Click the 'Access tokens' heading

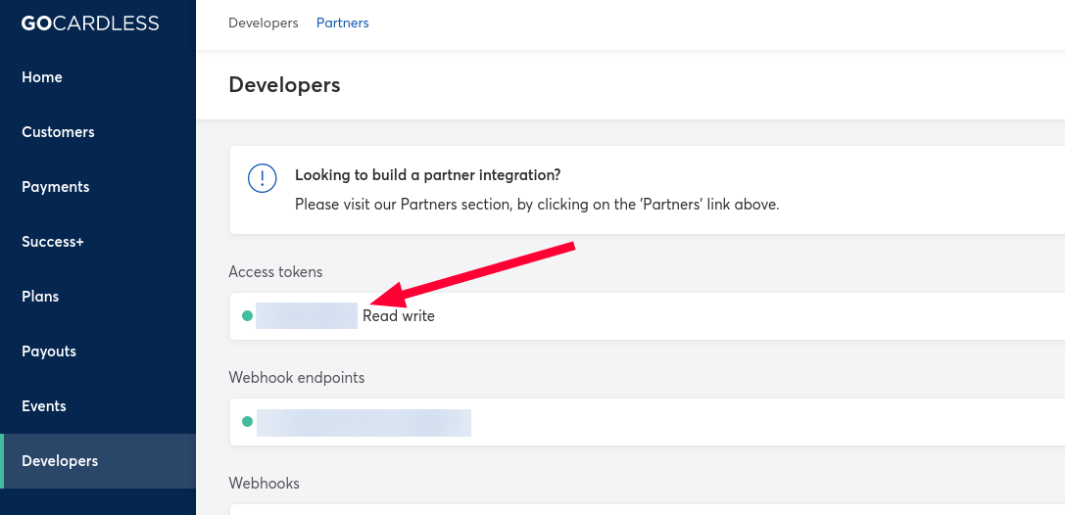pos(275,272)
